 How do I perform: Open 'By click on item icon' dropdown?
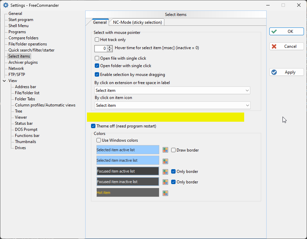173,105
